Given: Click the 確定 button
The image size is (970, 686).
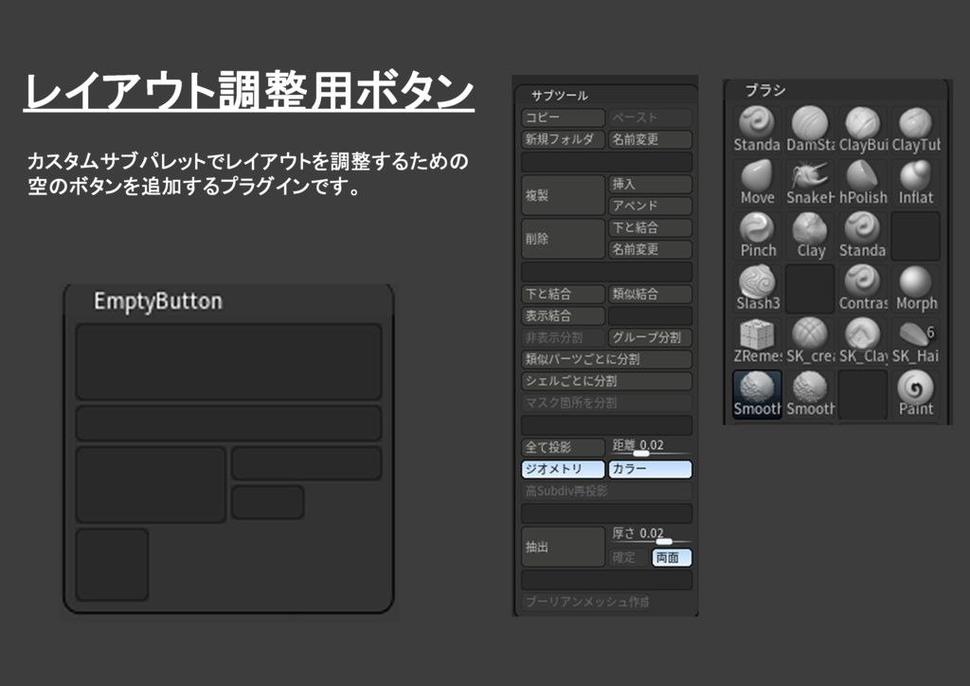Looking at the screenshot, I should tap(629, 557).
